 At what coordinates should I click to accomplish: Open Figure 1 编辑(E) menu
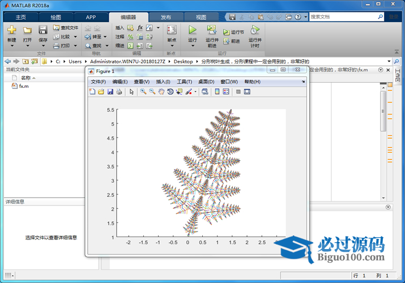click(120, 82)
